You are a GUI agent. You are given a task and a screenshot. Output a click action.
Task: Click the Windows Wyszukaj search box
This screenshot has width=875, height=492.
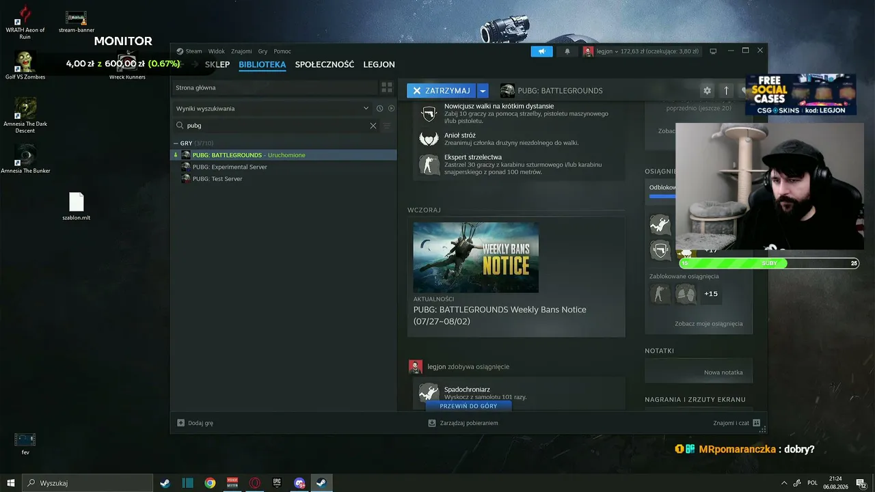click(x=87, y=483)
